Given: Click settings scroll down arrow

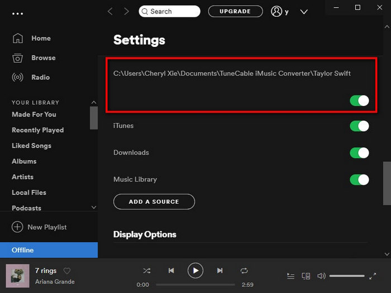Looking at the screenshot, I should coord(387,254).
